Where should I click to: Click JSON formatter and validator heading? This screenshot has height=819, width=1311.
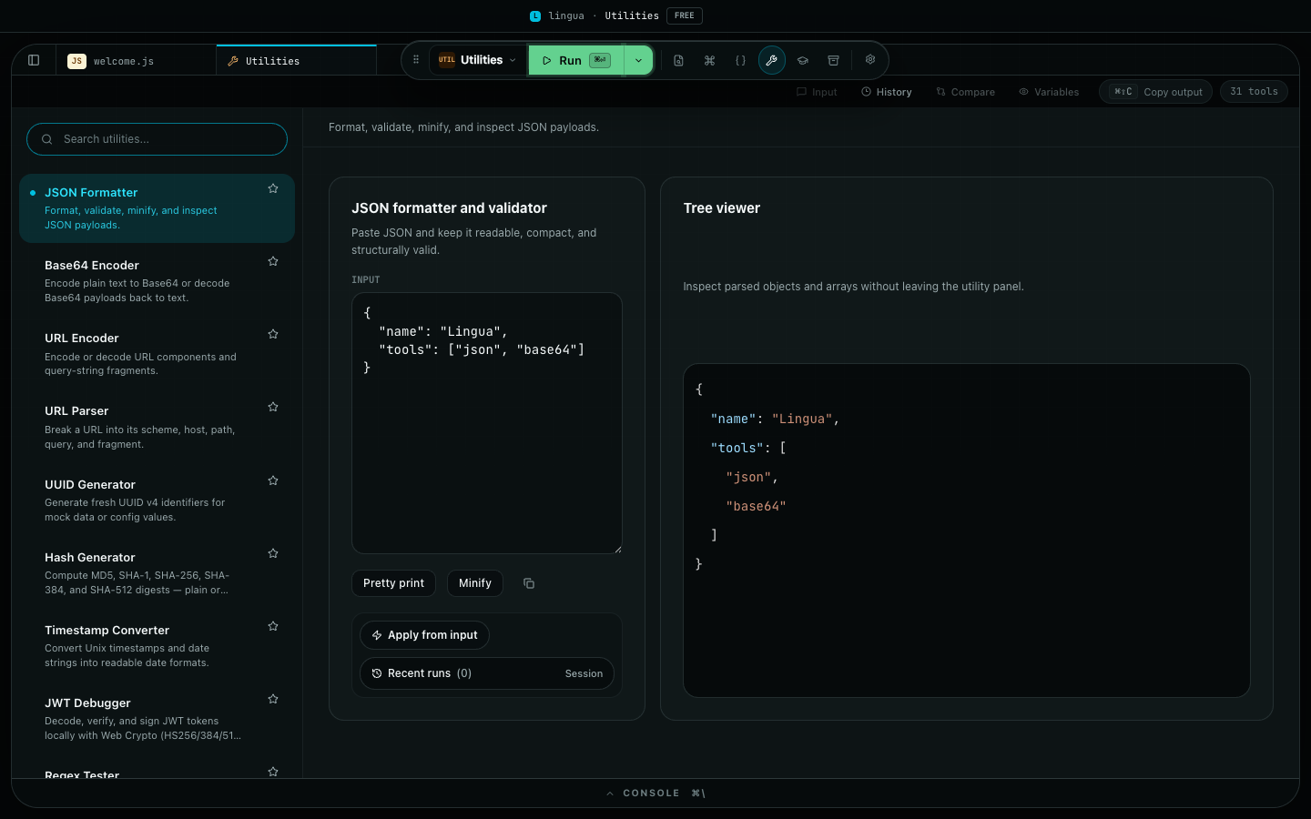450,208
